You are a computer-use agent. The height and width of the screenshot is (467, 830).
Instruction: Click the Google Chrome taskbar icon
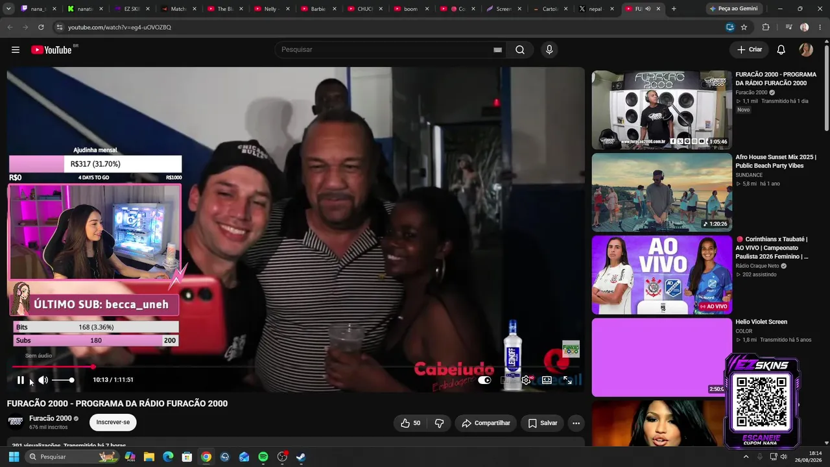(x=206, y=457)
